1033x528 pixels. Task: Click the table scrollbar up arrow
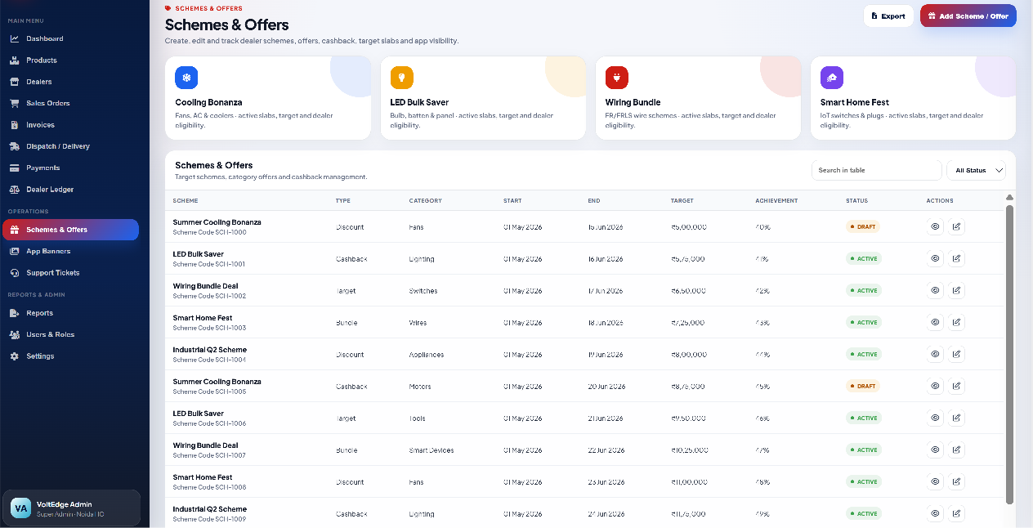[x=1009, y=198]
